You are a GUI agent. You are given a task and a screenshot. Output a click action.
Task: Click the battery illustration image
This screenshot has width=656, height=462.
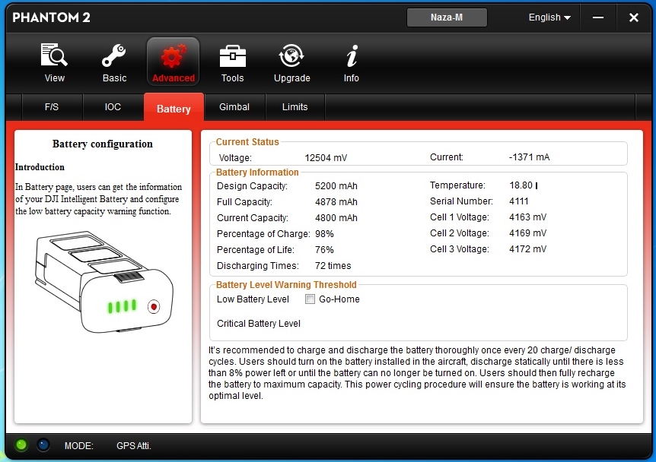103,283
